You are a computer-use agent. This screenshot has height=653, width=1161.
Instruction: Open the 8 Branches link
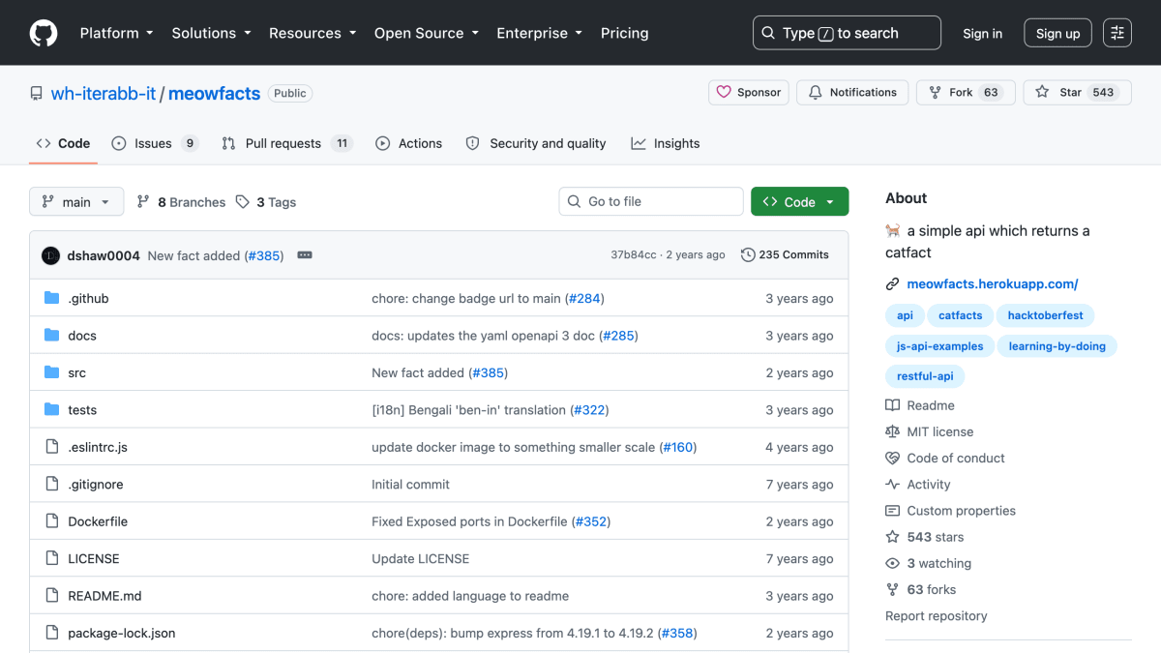pos(181,202)
